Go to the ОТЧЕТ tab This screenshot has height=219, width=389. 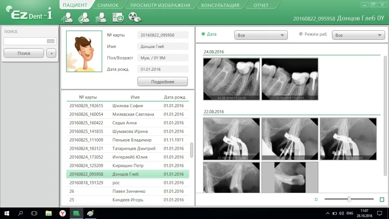tap(261, 5)
